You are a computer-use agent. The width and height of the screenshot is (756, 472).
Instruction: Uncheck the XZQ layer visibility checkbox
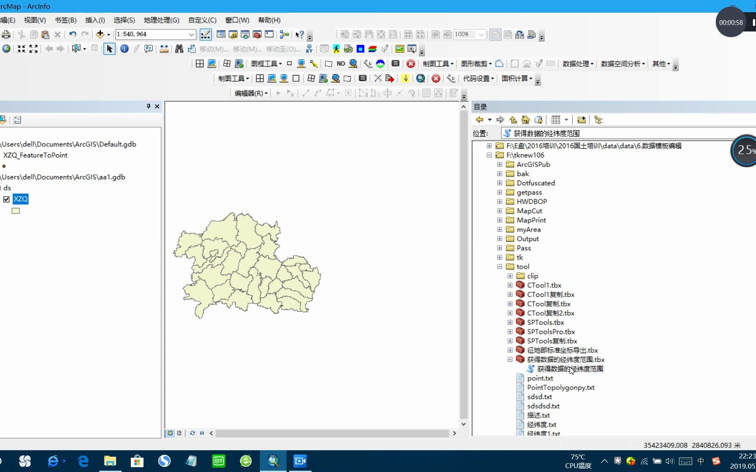click(x=6, y=199)
